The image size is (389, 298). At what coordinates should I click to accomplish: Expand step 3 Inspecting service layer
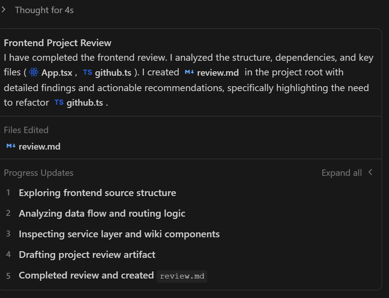tap(119, 234)
